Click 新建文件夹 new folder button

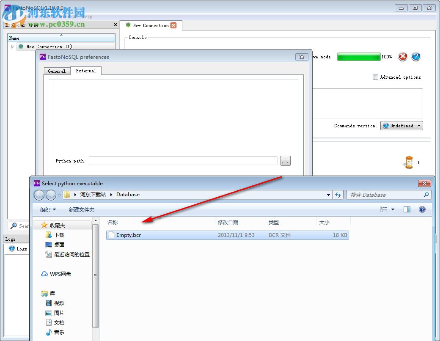(81, 210)
